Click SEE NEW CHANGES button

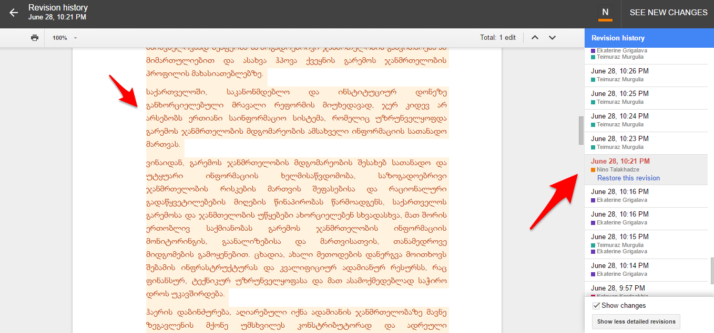pyautogui.click(x=668, y=13)
